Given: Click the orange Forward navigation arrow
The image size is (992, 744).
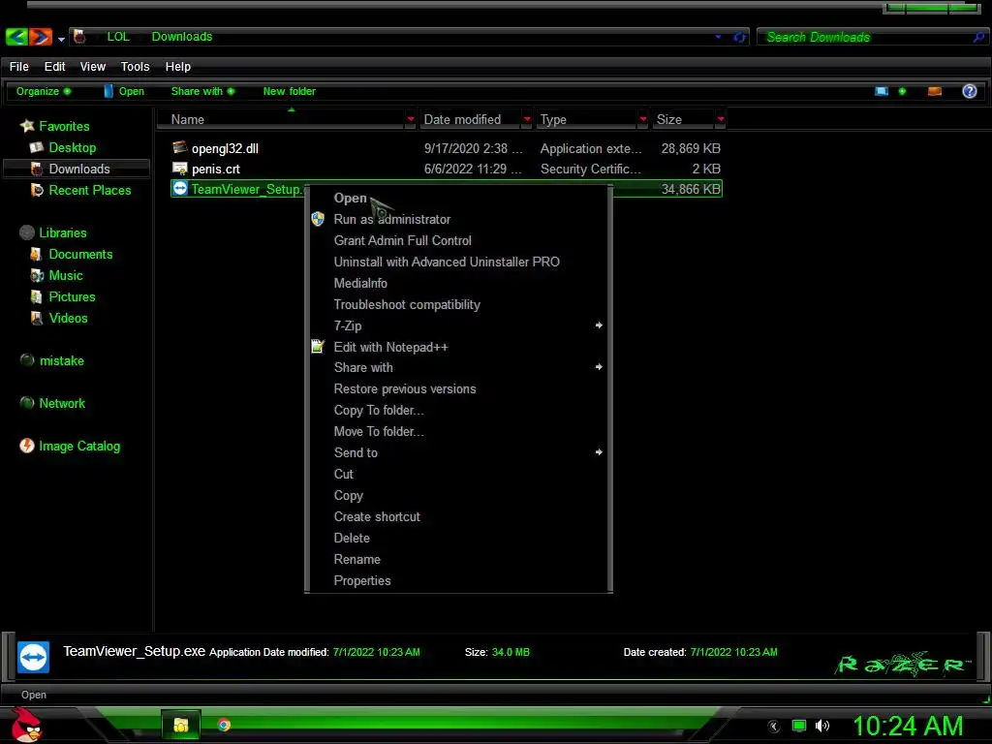Looking at the screenshot, I should click(x=40, y=37).
